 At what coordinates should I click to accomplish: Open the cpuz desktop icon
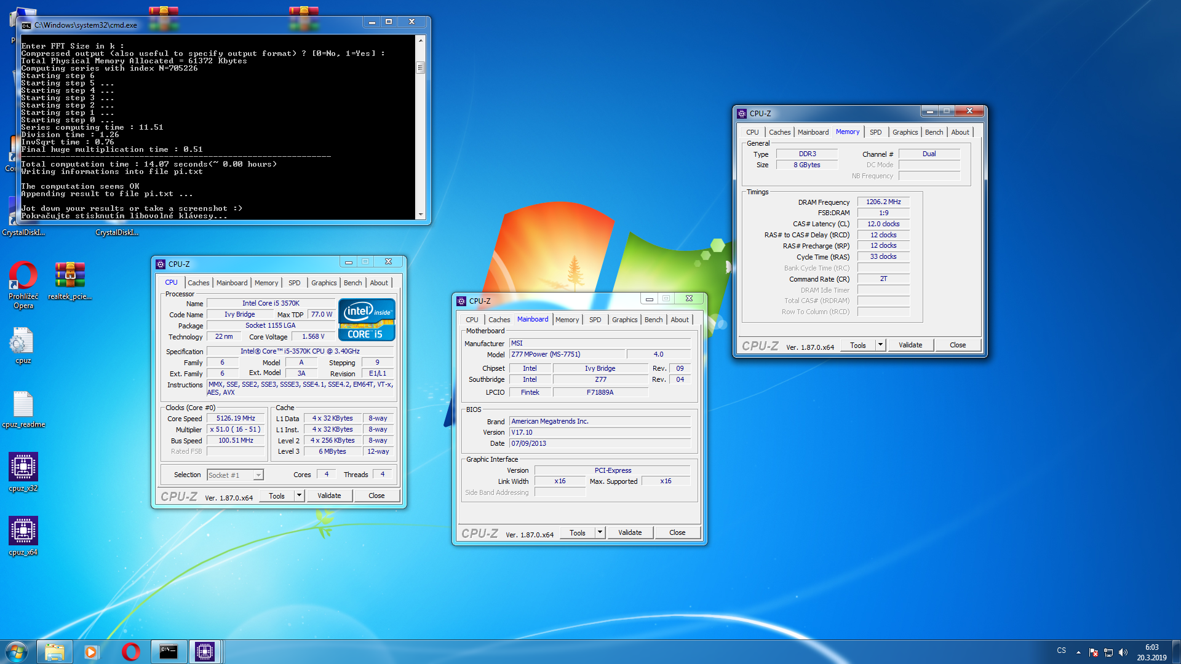tap(23, 345)
